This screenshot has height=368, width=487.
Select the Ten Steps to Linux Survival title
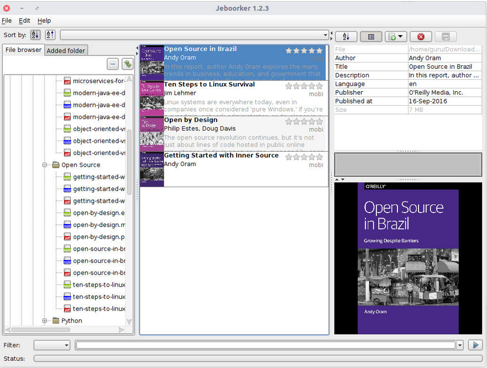pyautogui.click(x=210, y=84)
